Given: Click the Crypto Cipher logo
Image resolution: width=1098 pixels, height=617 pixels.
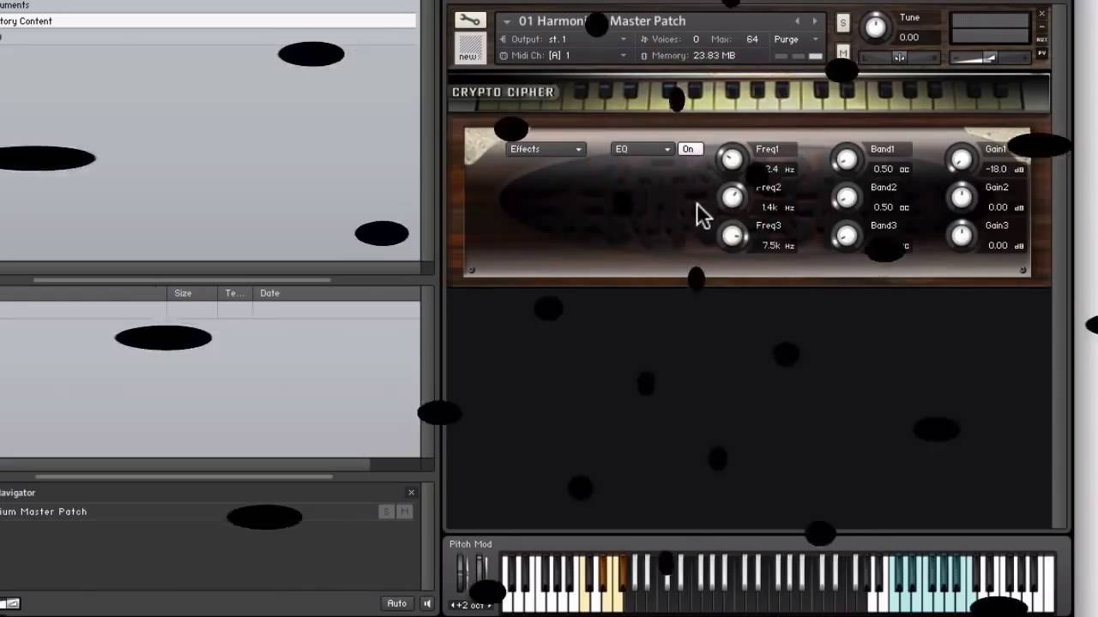Looking at the screenshot, I should [x=504, y=93].
